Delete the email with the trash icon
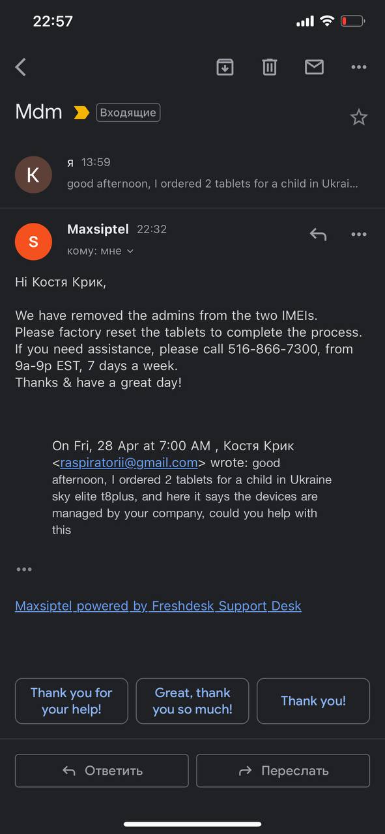Viewport: 385px width, 834px height. pyautogui.click(x=270, y=66)
